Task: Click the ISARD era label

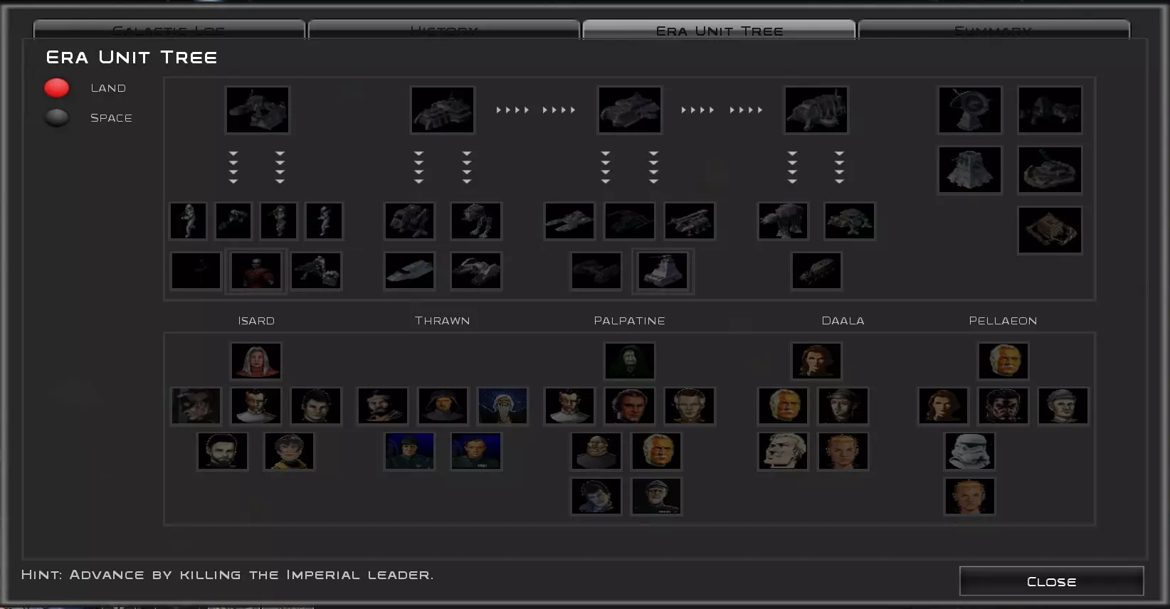Action: point(256,321)
